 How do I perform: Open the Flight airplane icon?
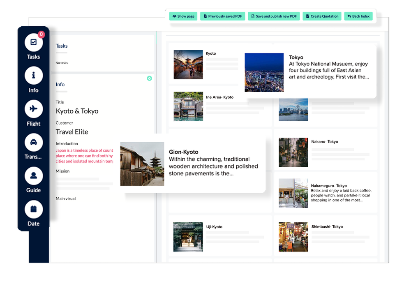[x=34, y=109]
